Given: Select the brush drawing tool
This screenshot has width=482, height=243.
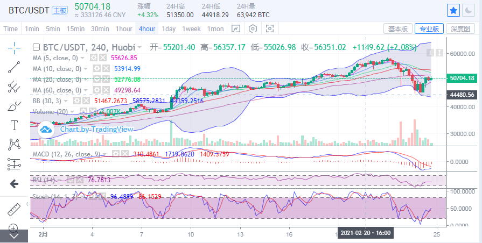Looking at the screenshot, I should pyautogui.click(x=14, y=106).
